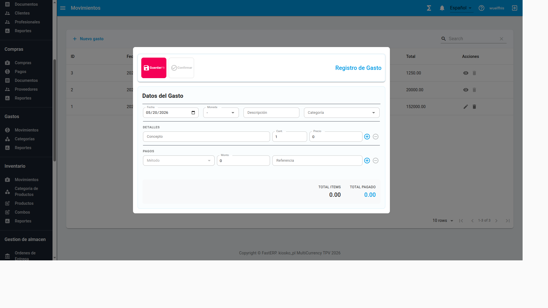Image resolution: width=548 pixels, height=308 pixels.
Task: Delete the row with total 20000.00
Action: 474,90
